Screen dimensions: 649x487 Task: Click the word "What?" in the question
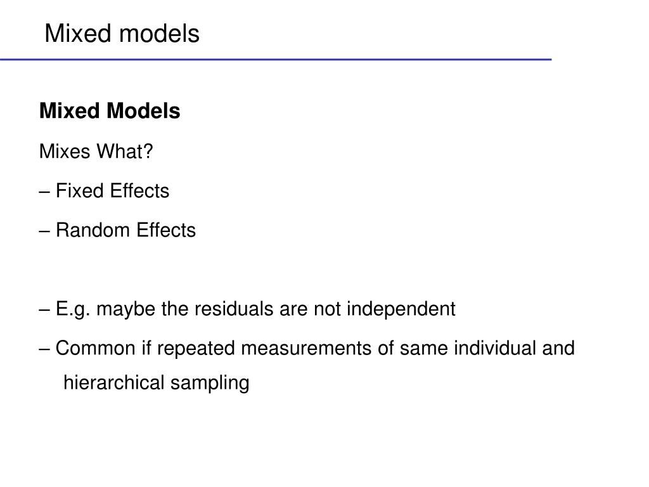[125, 151]
